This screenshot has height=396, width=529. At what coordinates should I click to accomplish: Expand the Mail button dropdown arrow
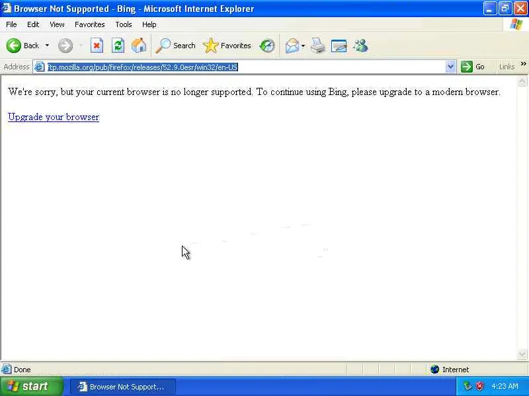[303, 46]
